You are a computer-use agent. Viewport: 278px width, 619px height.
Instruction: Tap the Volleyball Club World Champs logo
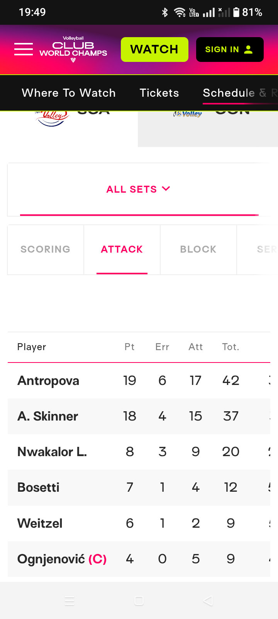(73, 49)
